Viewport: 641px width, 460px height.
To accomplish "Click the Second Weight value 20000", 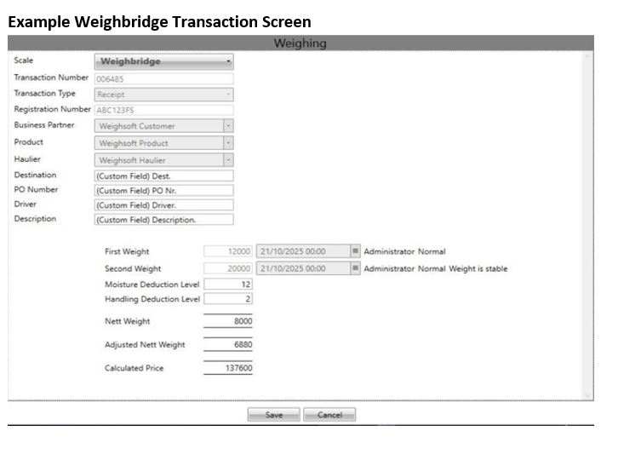I will click(x=228, y=268).
